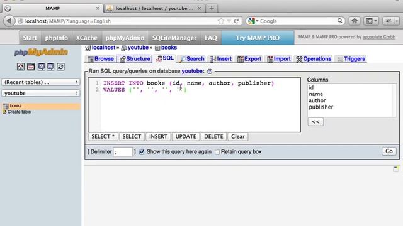Open the Search tab
Image resolution: width=403 pixels, height=226 pixels.
[x=191, y=59]
